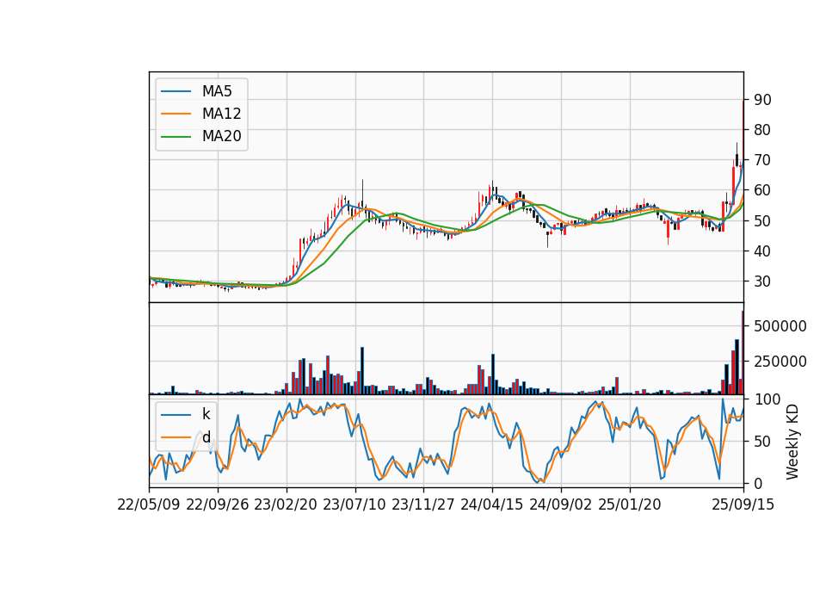Click the MA12 legend label

(221, 114)
